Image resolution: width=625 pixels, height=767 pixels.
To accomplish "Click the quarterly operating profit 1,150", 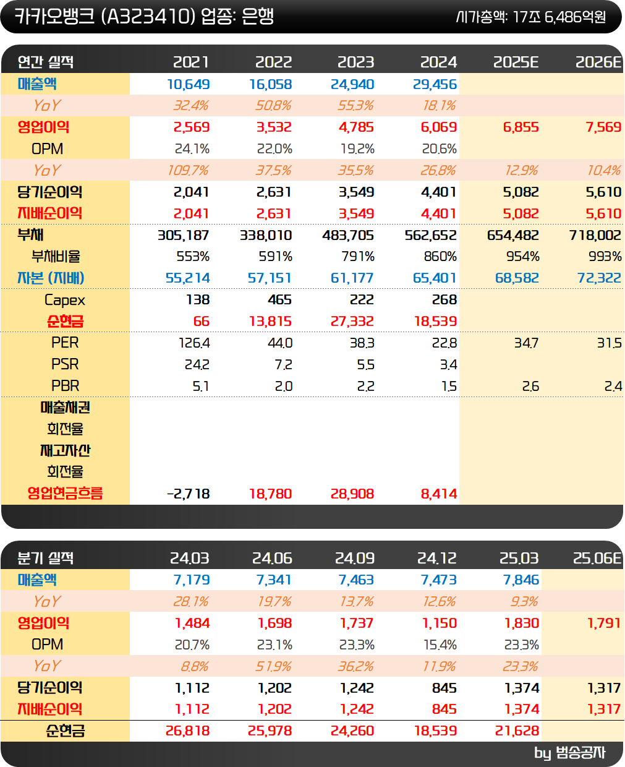I will click(440, 623).
